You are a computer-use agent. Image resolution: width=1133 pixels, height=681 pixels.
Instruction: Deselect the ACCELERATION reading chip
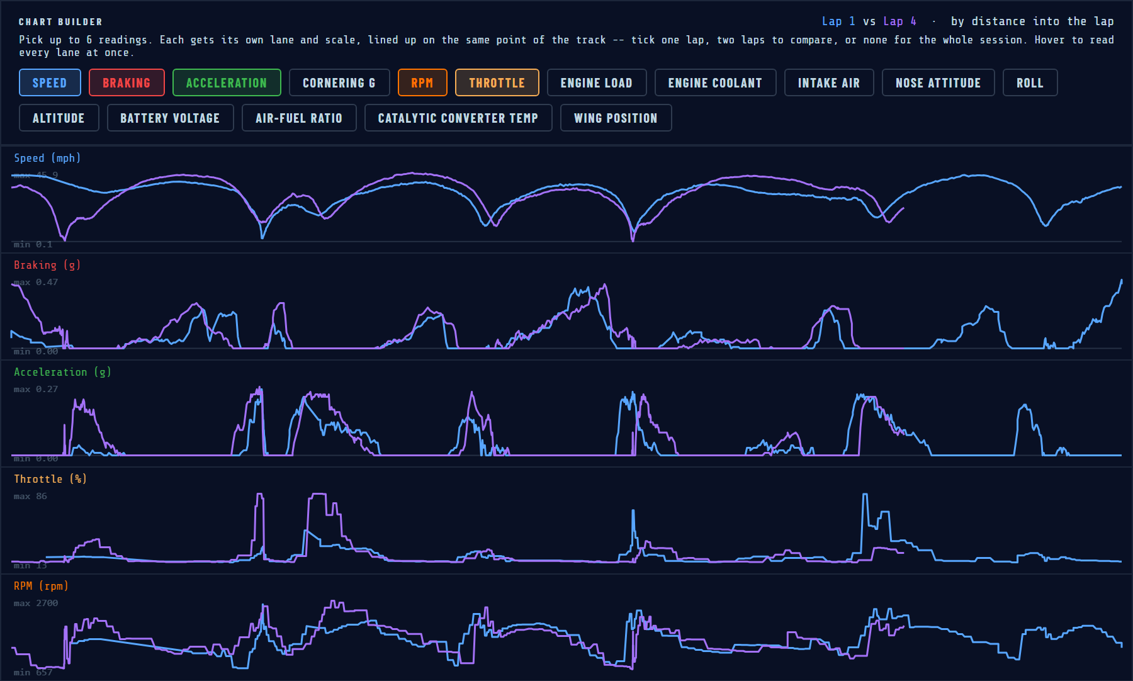pyautogui.click(x=227, y=82)
